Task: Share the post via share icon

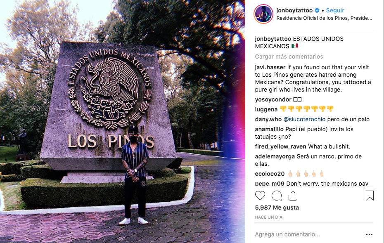Action: click(x=293, y=196)
